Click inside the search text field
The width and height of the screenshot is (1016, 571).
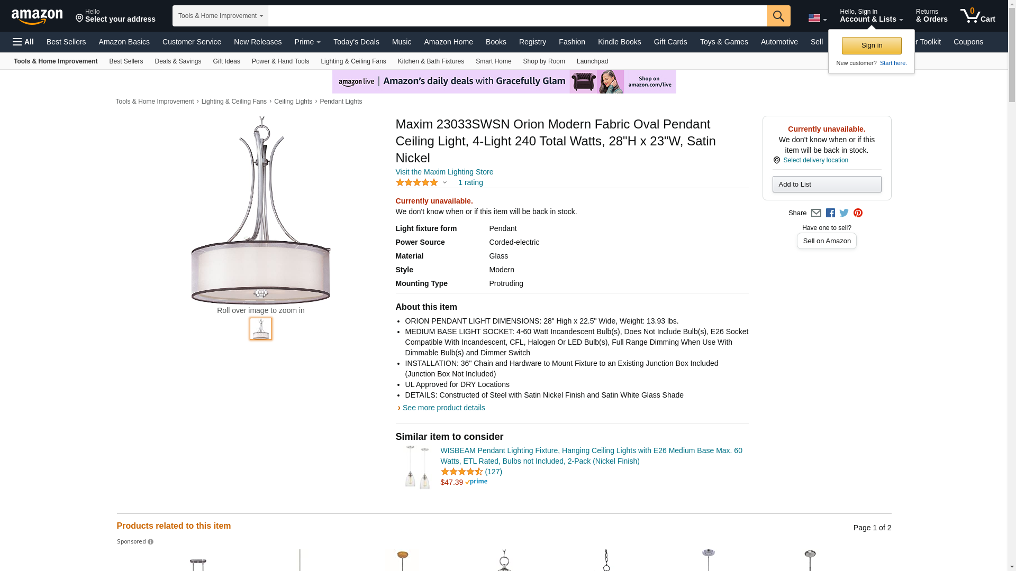pyautogui.click(x=517, y=16)
